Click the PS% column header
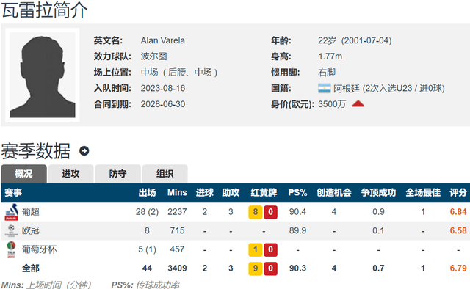This screenshot has height=289, width=470. point(297,193)
